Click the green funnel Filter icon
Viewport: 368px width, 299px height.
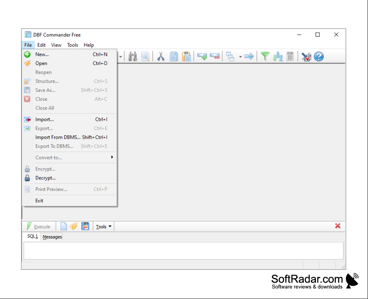point(265,56)
